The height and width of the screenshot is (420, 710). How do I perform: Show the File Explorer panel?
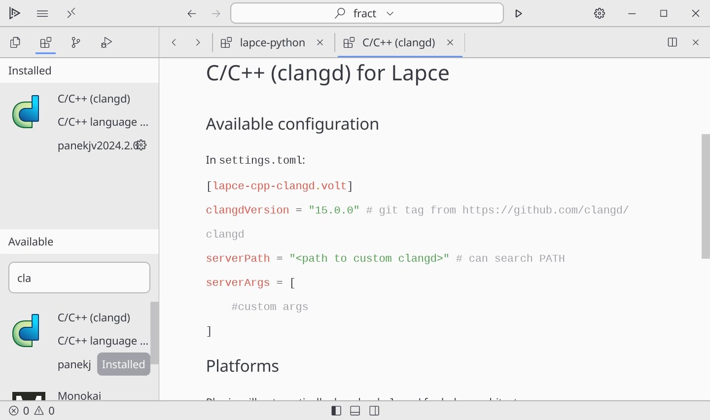(x=15, y=42)
